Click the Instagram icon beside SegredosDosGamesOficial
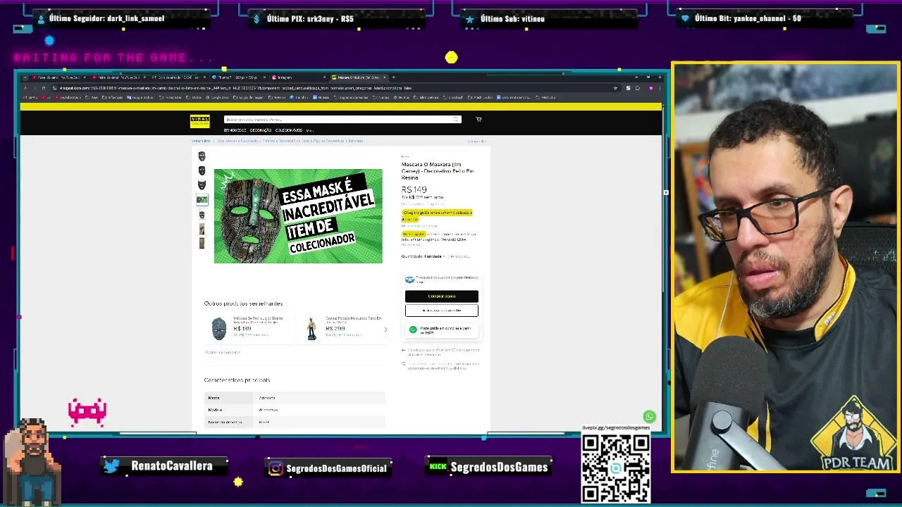Viewport: 902px width, 507px height. point(276,468)
